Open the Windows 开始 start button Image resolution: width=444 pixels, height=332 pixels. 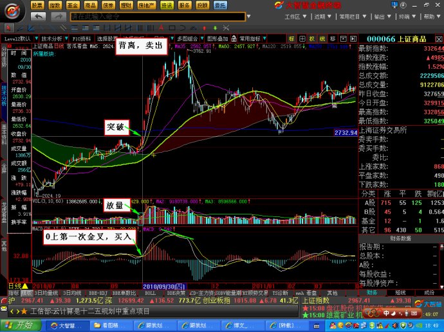click(20, 325)
